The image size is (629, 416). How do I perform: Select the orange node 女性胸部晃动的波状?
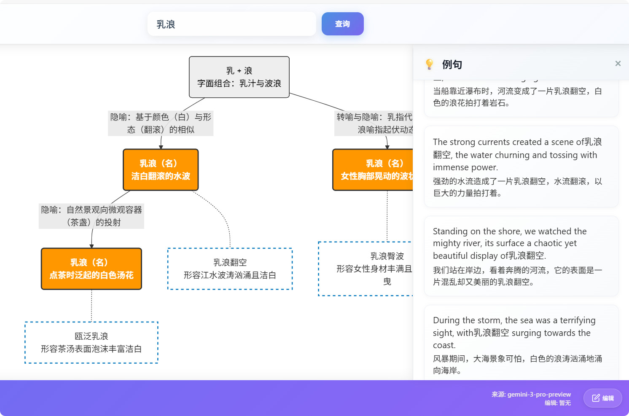tap(373, 170)
